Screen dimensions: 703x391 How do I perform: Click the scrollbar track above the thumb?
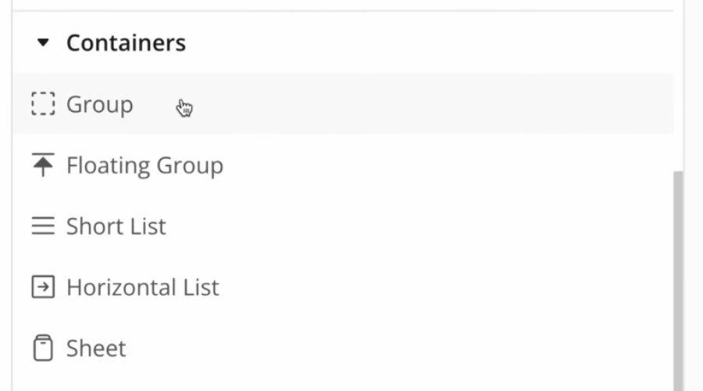678,90
